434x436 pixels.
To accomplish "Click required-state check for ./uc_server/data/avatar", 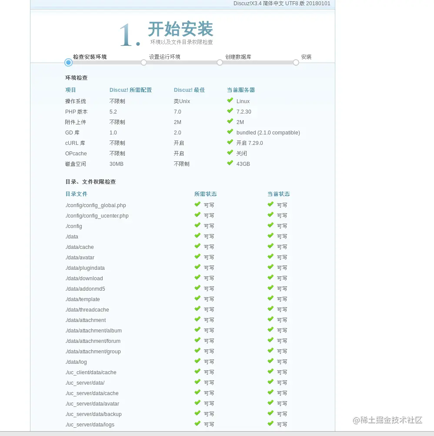I will 197,402.
